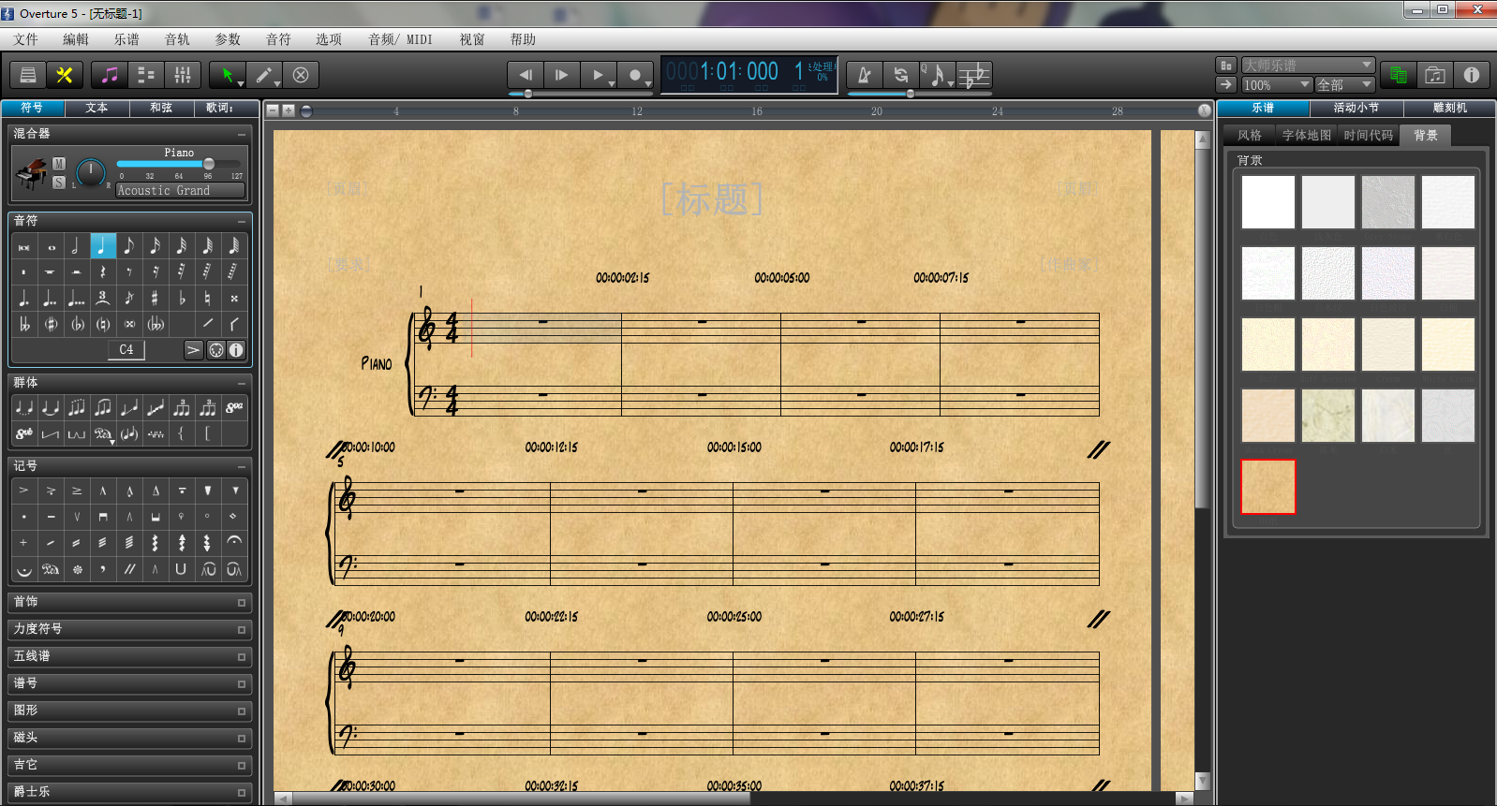Image resolution: width=1497 pixels, height=806 pixels.
Task: Toggle the metronome button
Action: point(864,75)
